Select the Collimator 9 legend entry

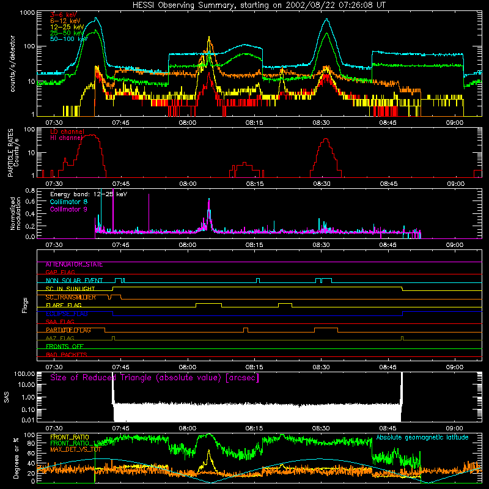click(68, 209)
